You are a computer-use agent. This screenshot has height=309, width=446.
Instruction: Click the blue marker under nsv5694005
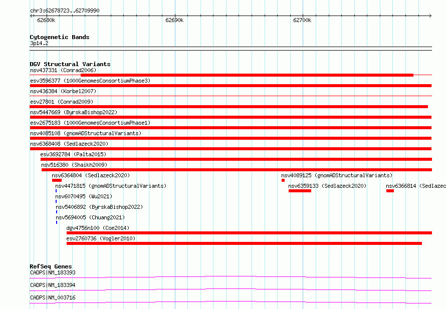tap(57, 222)
